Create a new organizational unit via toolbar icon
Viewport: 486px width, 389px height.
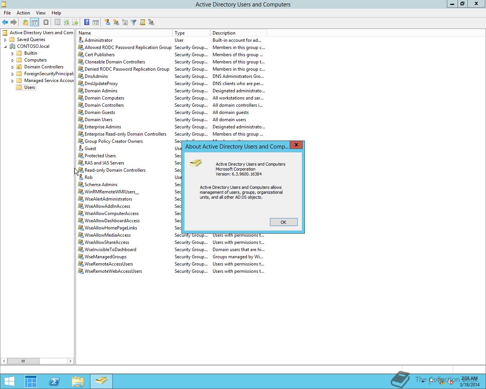coord(125,22)
